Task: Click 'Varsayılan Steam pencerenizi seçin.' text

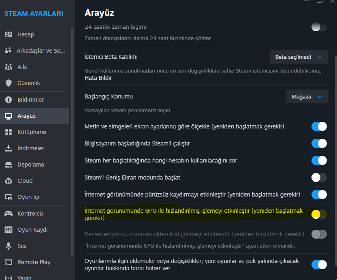Action: (128, 111)
